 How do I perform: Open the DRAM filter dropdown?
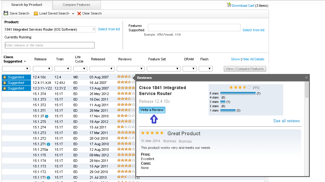[x=189, y=69]
